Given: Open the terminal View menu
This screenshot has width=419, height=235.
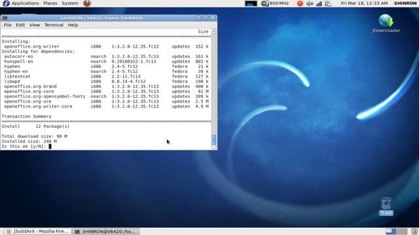Looking at the screenshot, I should (x=35, y=25).
